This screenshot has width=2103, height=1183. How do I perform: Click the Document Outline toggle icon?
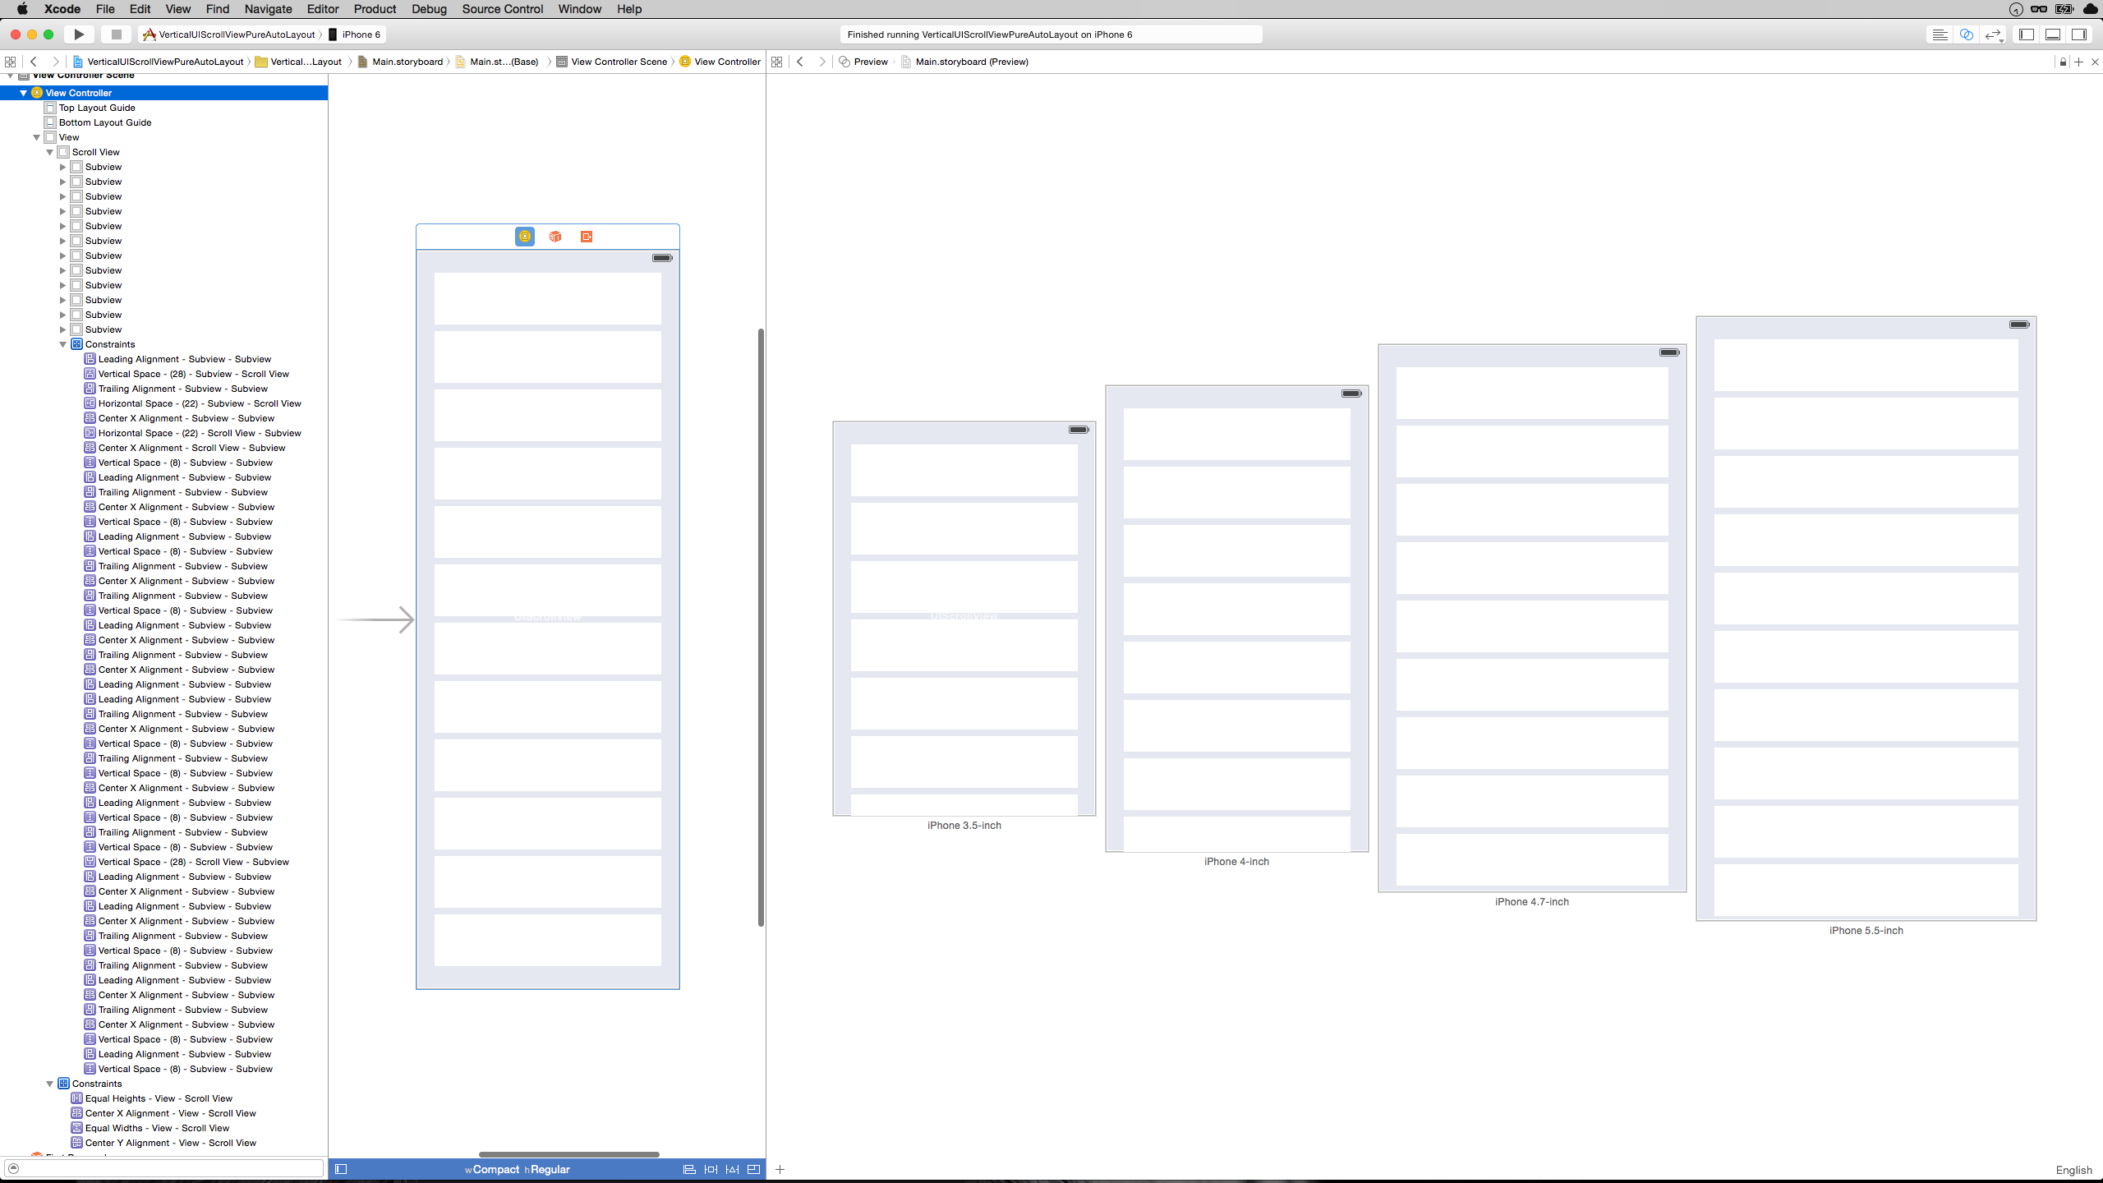341,1168
